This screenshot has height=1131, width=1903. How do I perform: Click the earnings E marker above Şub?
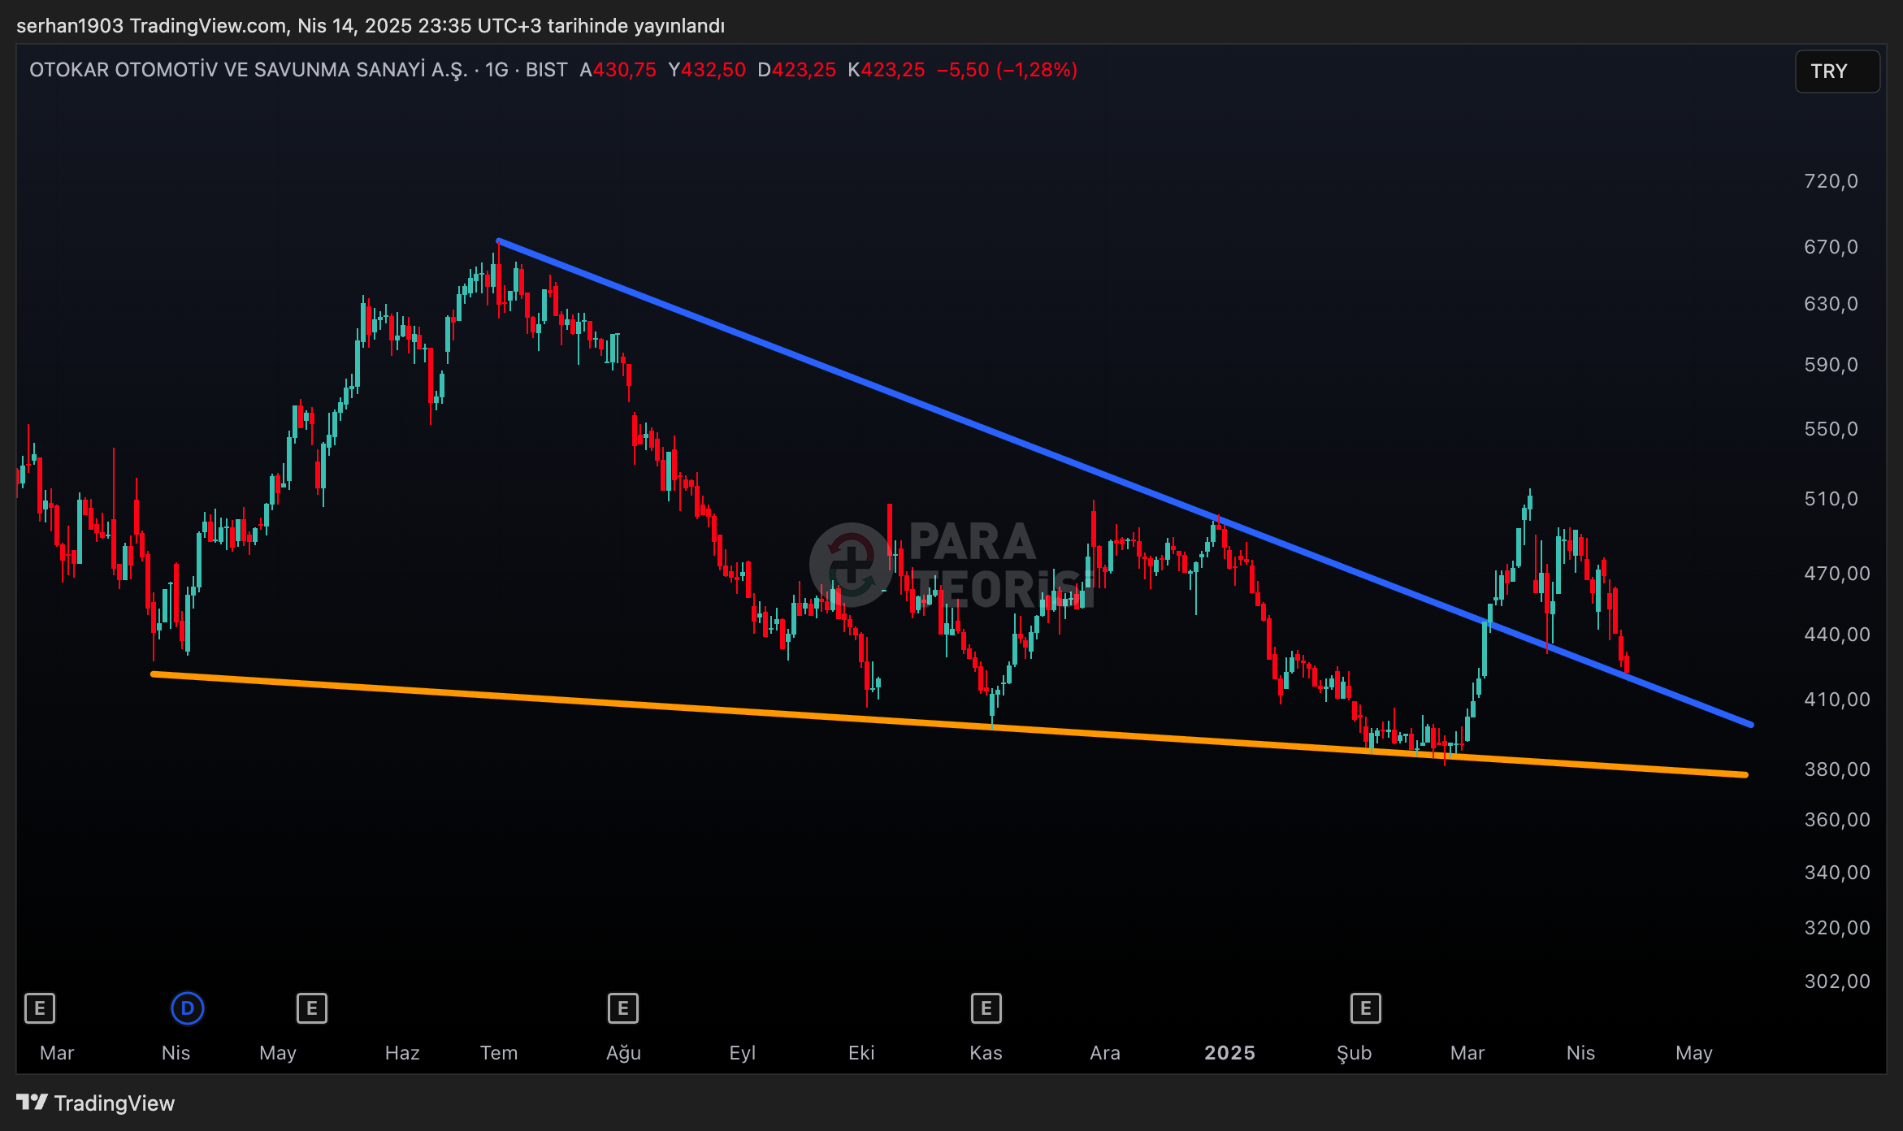[1366, 1008]
